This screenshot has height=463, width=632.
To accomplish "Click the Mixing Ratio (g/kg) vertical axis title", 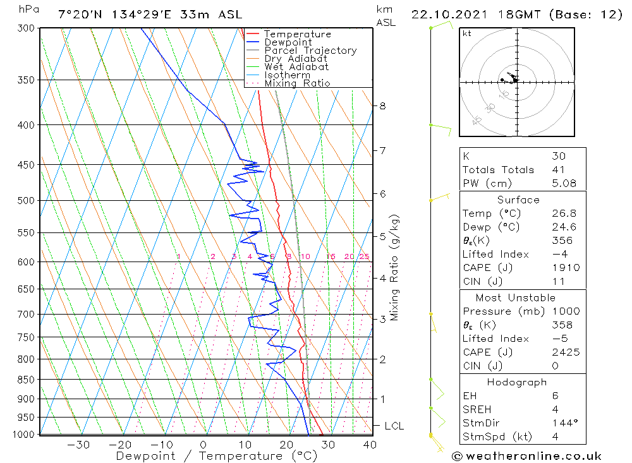I will tap(394, 268).
